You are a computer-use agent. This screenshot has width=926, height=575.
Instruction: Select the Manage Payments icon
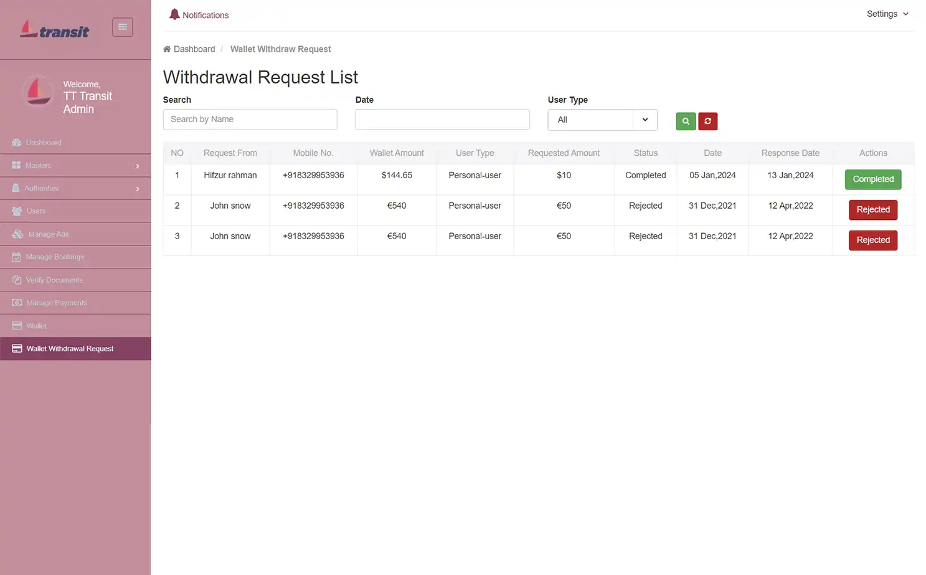pyautogui.click(x=17, y=302)
